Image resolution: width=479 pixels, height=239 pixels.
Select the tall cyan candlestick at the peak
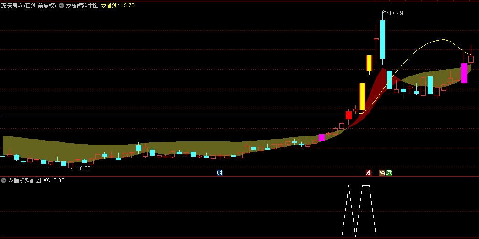(x=382, y=39)
